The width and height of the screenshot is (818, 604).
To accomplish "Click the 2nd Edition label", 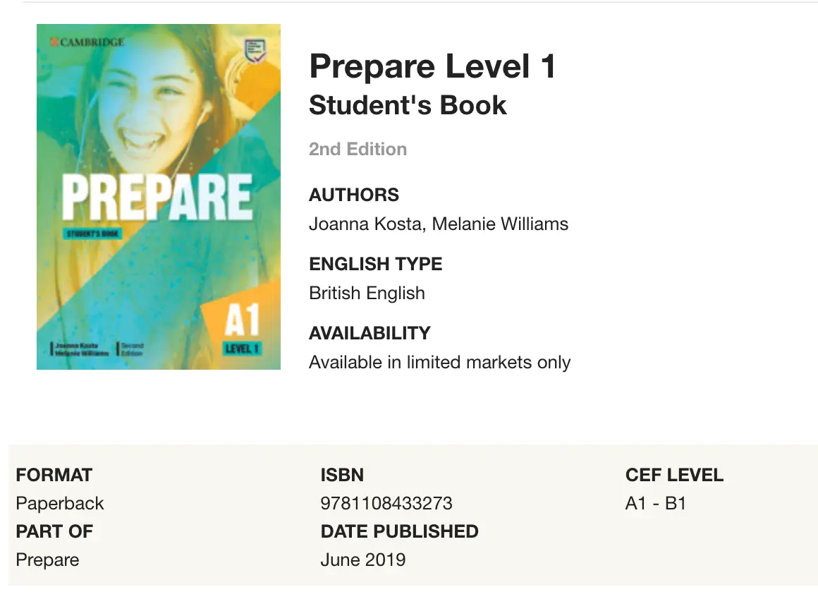I will click(x=358, y=149).
